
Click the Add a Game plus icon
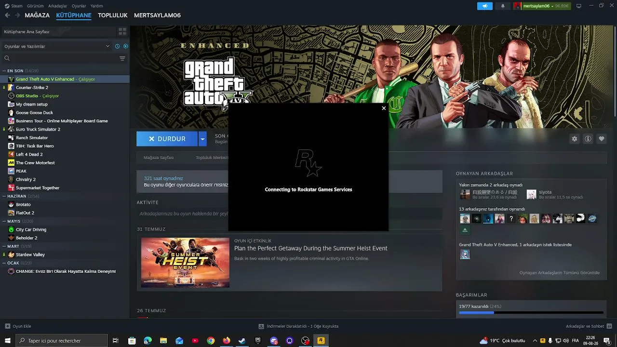pyautogui.click(x=7, y=326)
